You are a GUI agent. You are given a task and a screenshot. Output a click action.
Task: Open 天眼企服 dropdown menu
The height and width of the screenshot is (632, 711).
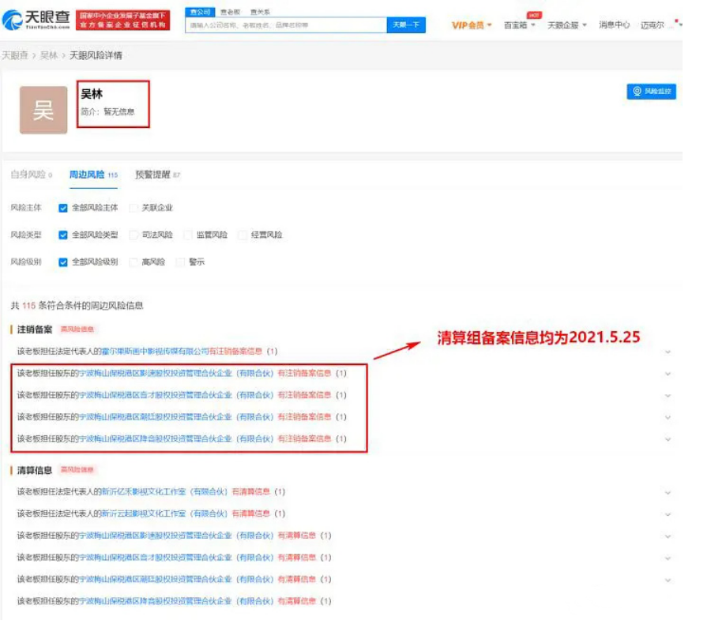(x=566, y=25)
